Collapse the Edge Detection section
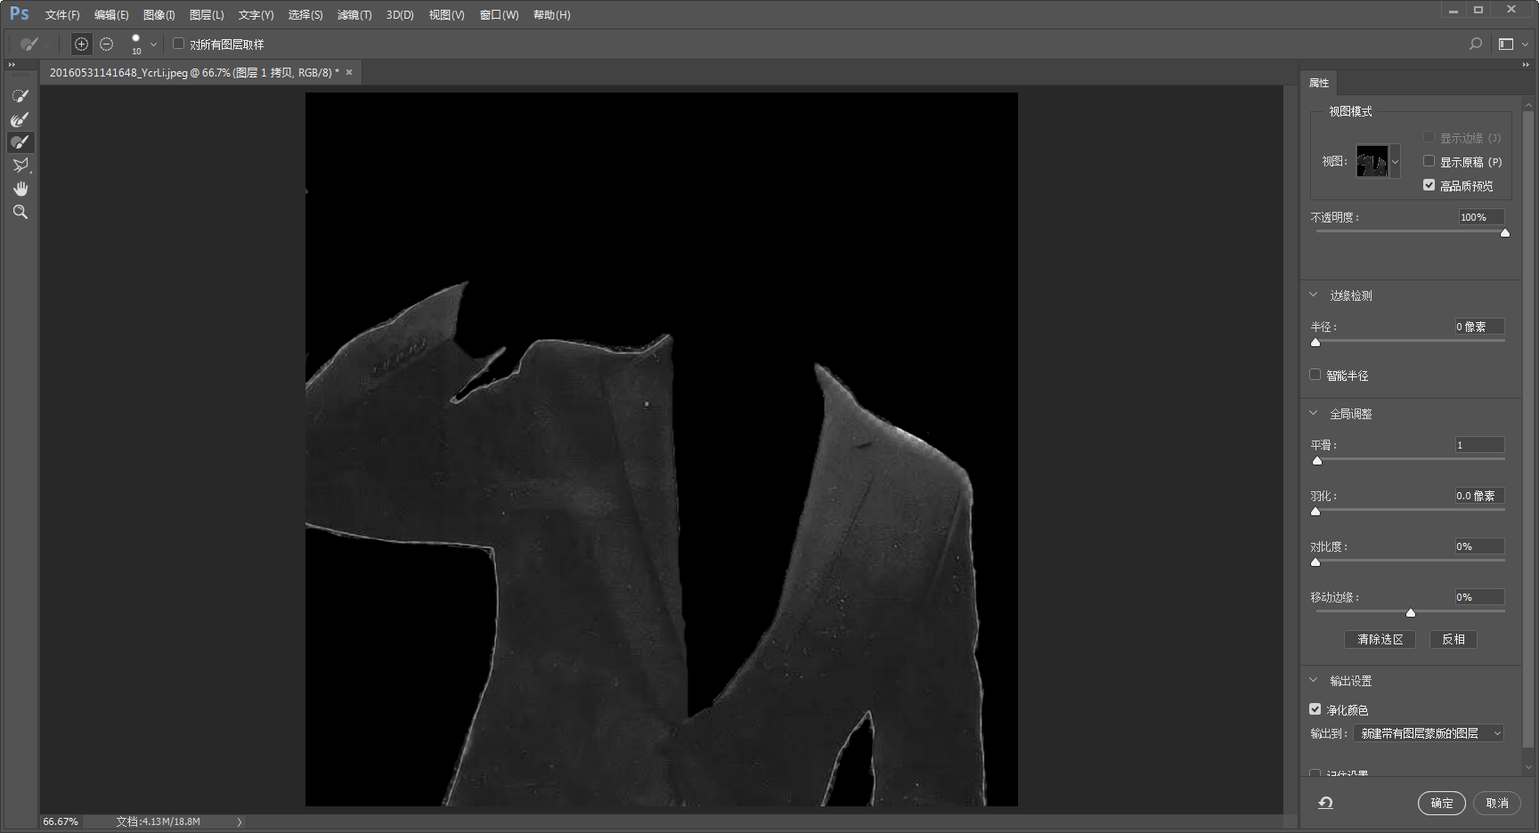Image resolution: width=1539 pixels, height=833 pixels. point(1313,295)
